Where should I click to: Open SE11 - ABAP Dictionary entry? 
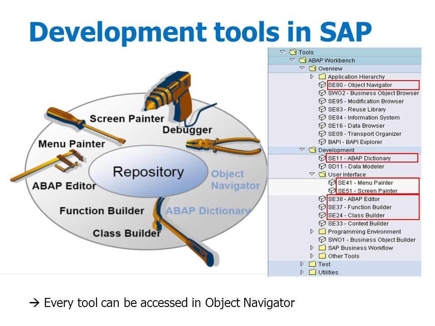(359, 158)
